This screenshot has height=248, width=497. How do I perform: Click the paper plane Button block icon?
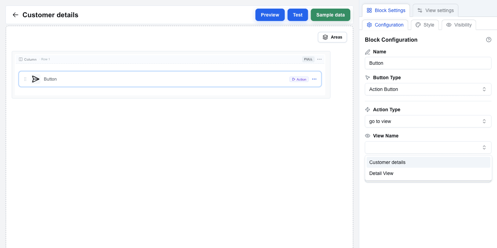pyautogui.click(x=36, y=79)
